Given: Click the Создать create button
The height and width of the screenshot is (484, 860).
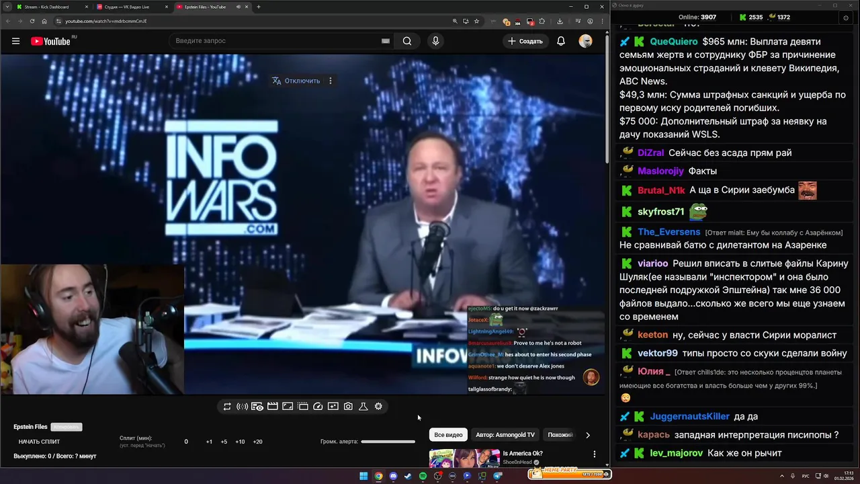Looking at the screenshot, I should (x=525, y=41).
